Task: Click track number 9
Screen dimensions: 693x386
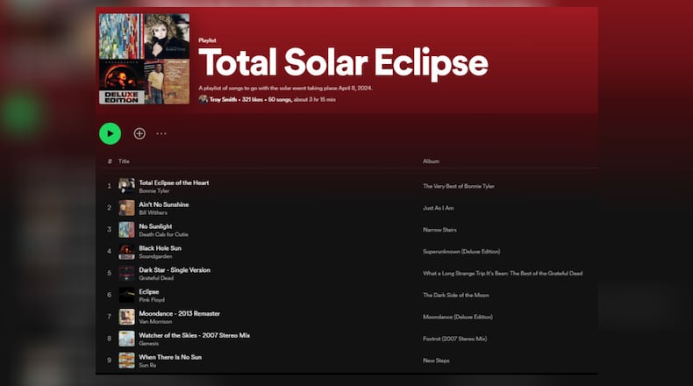Action: click(109, 361)
